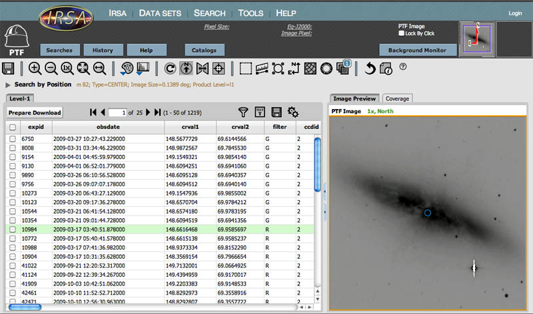
Task: Zoom in on the image
Action: 35,68
